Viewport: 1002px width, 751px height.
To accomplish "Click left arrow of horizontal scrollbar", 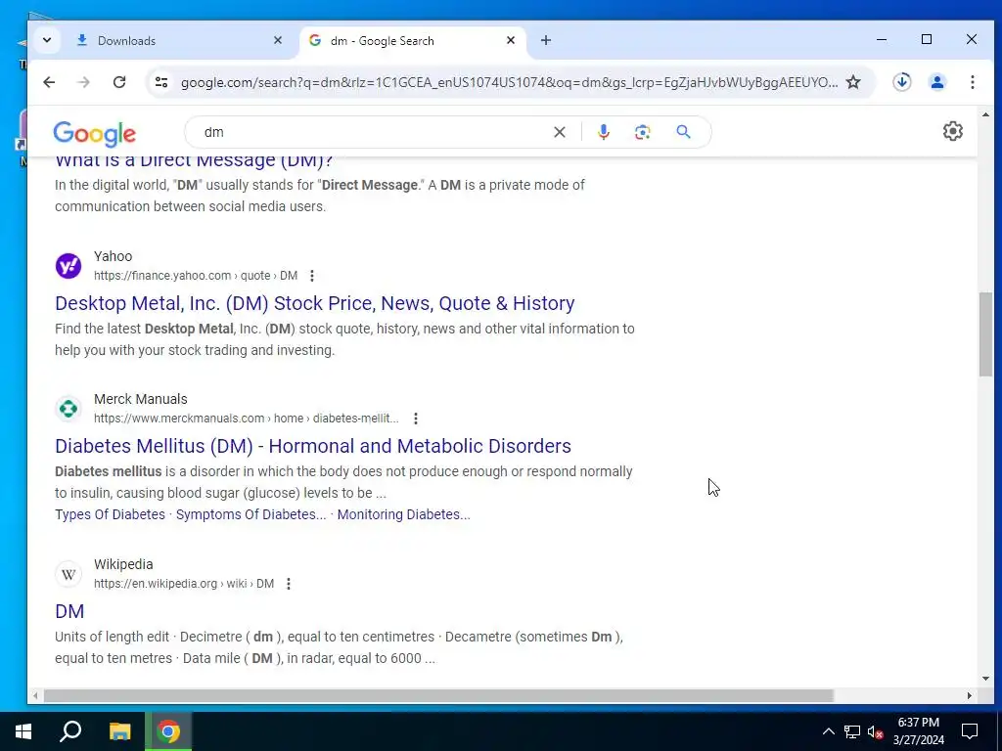I will (x=35, y=695).
